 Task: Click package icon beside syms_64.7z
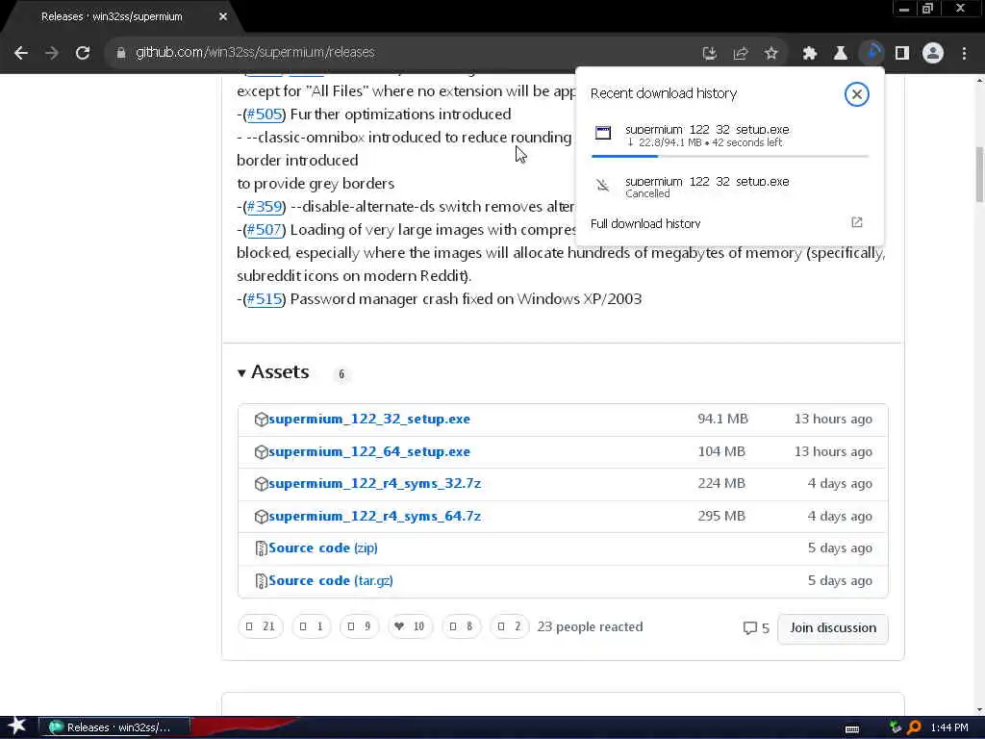click(x=262, y=517)
